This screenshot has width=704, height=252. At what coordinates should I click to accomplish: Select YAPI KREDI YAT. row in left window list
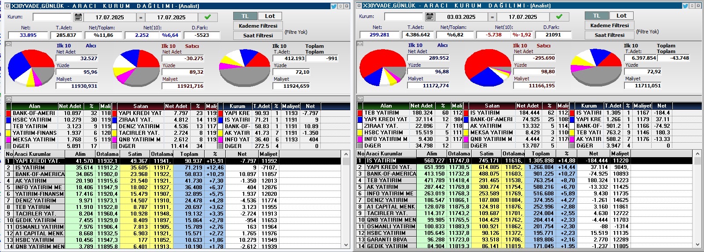click(173, 161)
